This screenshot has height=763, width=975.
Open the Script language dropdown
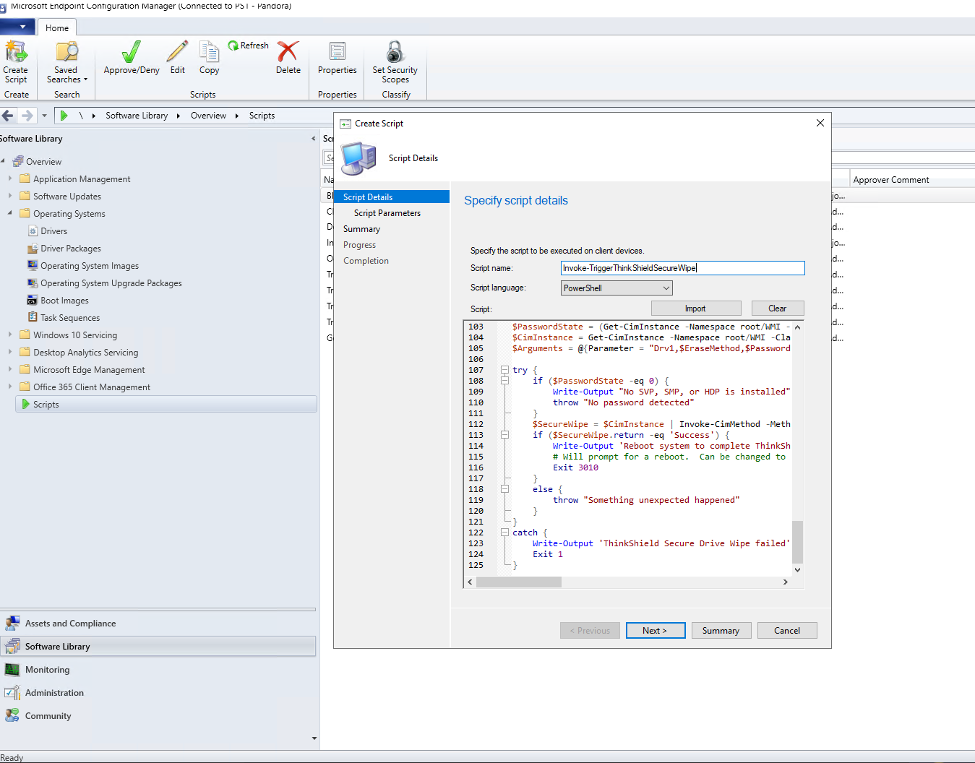[x=617, y=288]
